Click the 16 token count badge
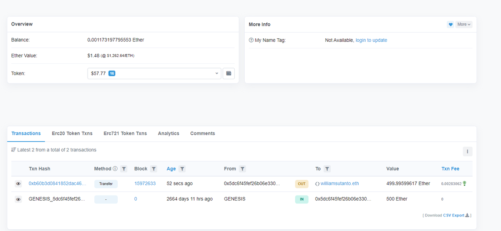The height and width of the screenshot is (231, 501). [112, 73]
